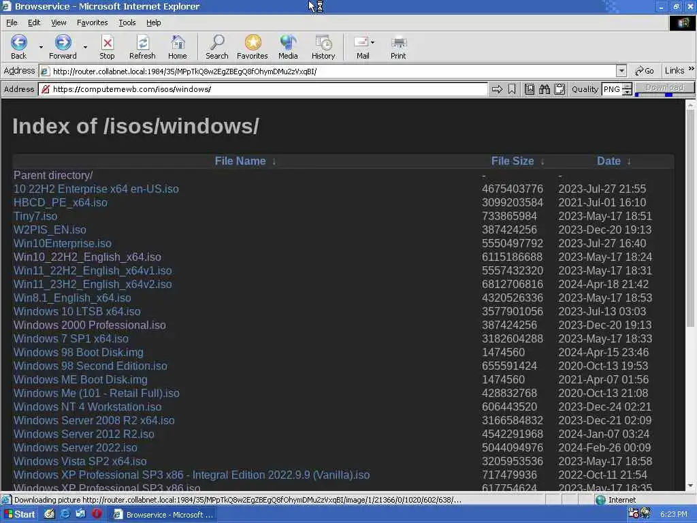Sort by File Name using its arrow
This screenshot has width=697, height=523.
(x=274, y=161)
